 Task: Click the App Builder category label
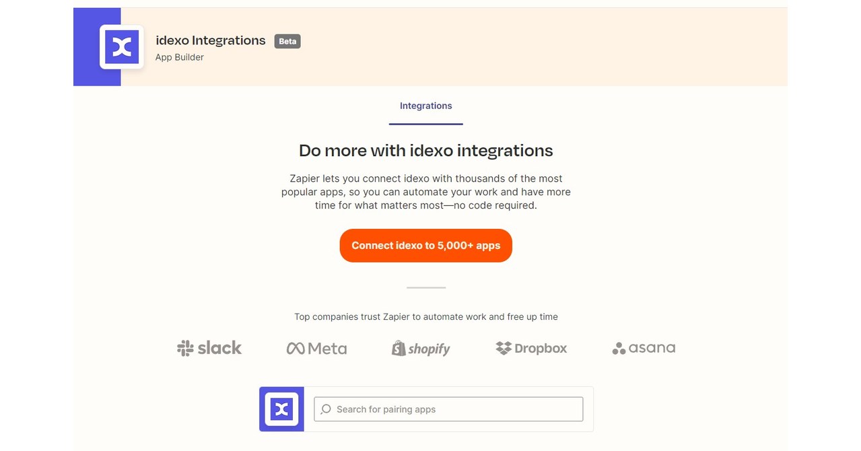coord(179,57)
